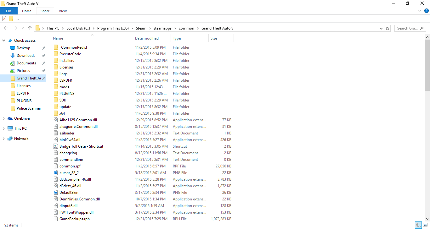The width and height of the screenshot is (430, 229).
Task: Refresh the folder view
Action: (388, 28)
